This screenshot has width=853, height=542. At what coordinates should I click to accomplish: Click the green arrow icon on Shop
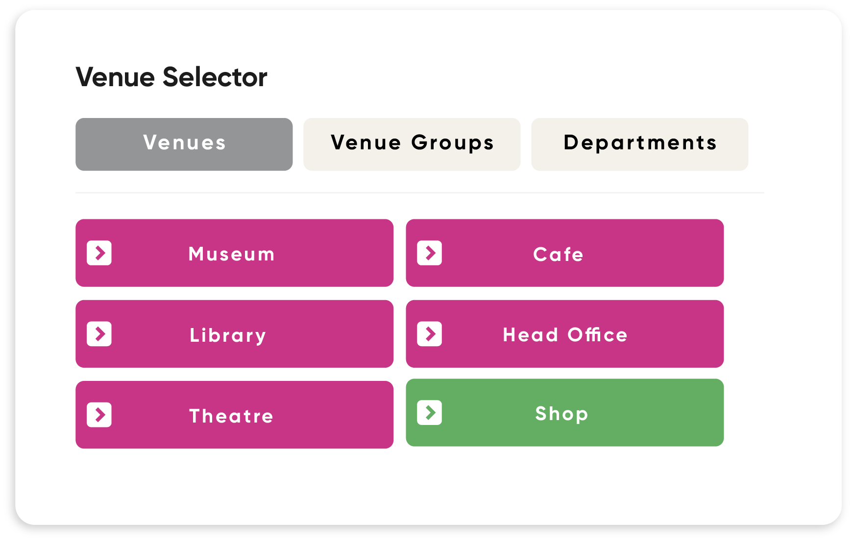(429, 412)
